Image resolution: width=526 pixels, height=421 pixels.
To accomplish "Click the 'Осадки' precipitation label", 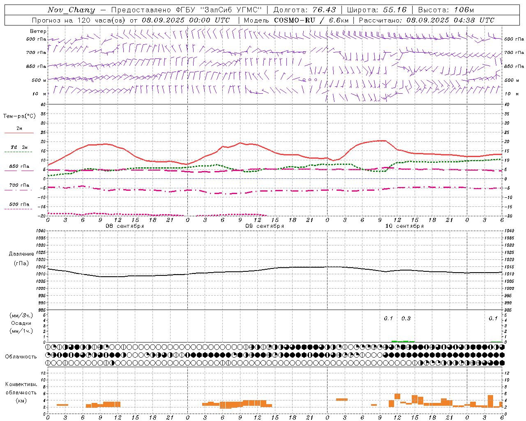I will tap(21, 323).
